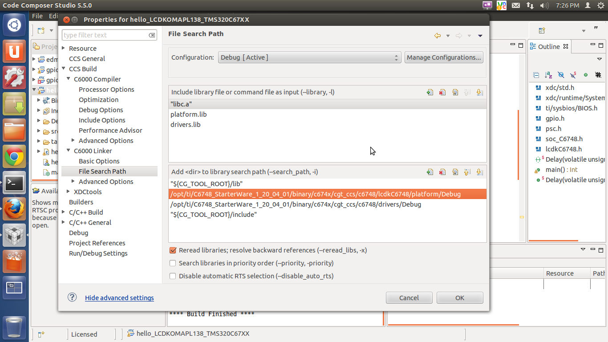Open the system volume indicator
This screenshot has height=342, width=608.
[544, 5]
